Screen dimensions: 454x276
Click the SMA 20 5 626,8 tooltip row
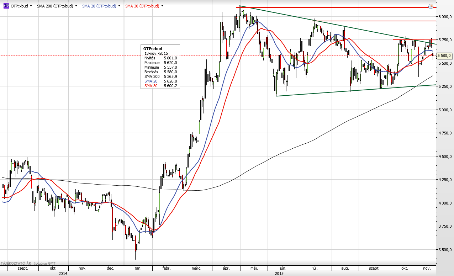click(x=160, y=81)
